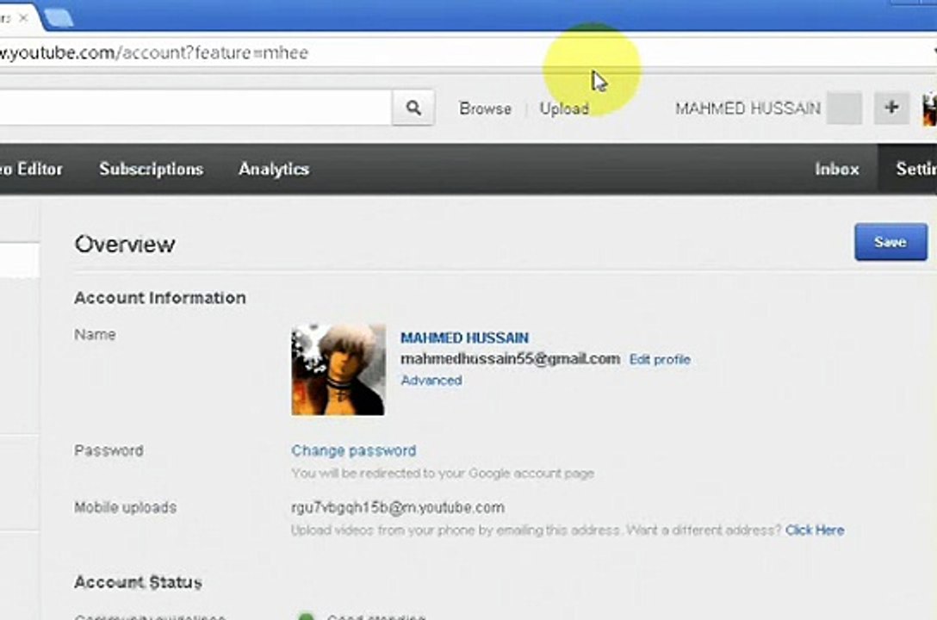This screenshot has height=620, width=937.
Task: Open the Browse link
Action: [x=485, y=108]
